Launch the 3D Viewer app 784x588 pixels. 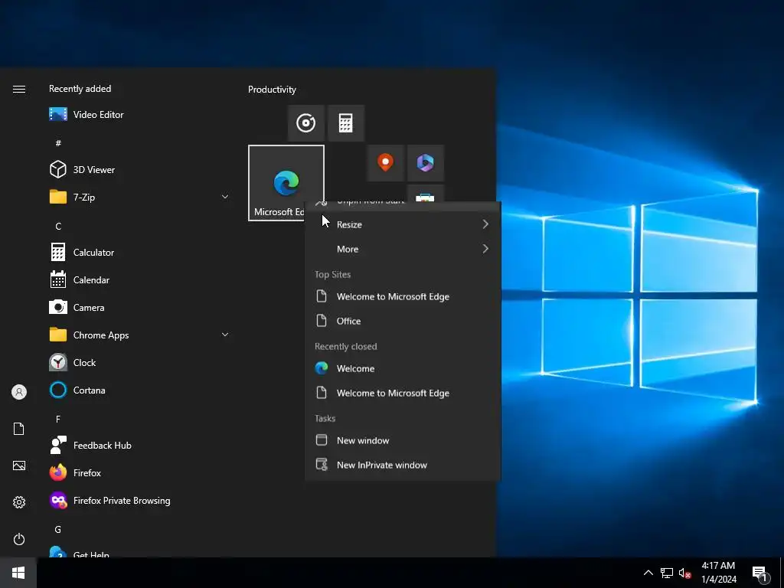click(x=139, y=169)
